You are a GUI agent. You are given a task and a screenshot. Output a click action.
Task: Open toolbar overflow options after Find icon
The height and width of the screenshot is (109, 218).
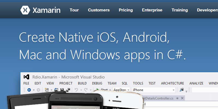coord(186,91)
